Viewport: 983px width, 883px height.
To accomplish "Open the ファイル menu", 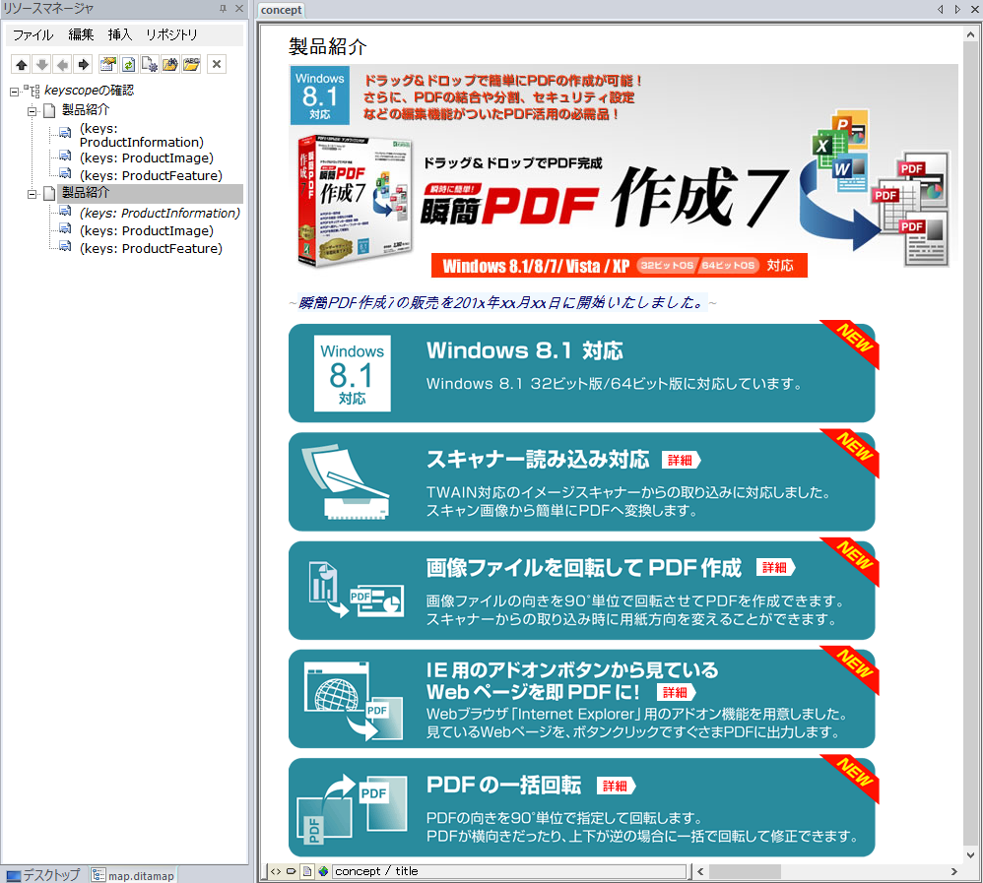I will tap(33, 35).
